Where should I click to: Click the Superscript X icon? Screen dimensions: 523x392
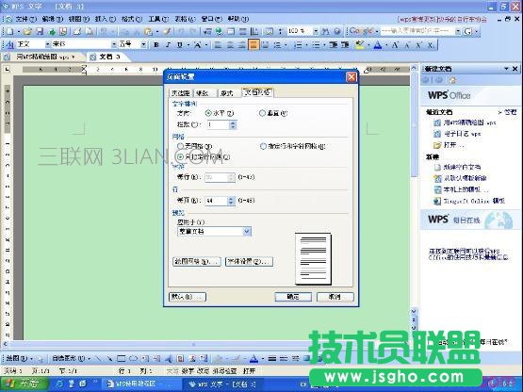(x=419, y=44)
